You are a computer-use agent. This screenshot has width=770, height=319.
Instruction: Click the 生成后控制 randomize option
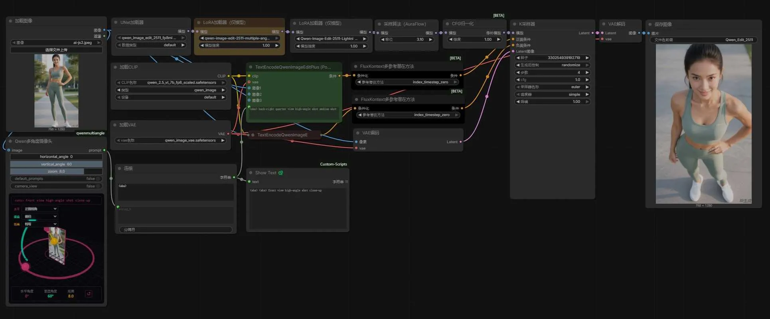[x=553, y=65]
